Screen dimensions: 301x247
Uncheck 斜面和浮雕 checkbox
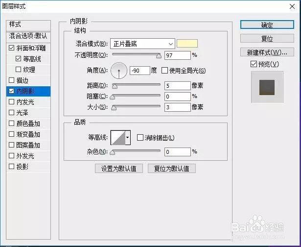point(12,48)
